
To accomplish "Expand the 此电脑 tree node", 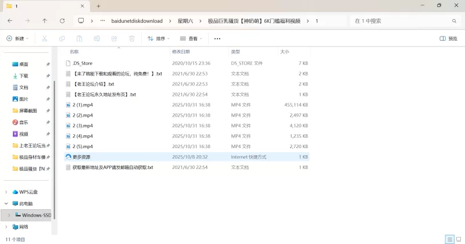I will pyautogui.click(x=6, y=204).
